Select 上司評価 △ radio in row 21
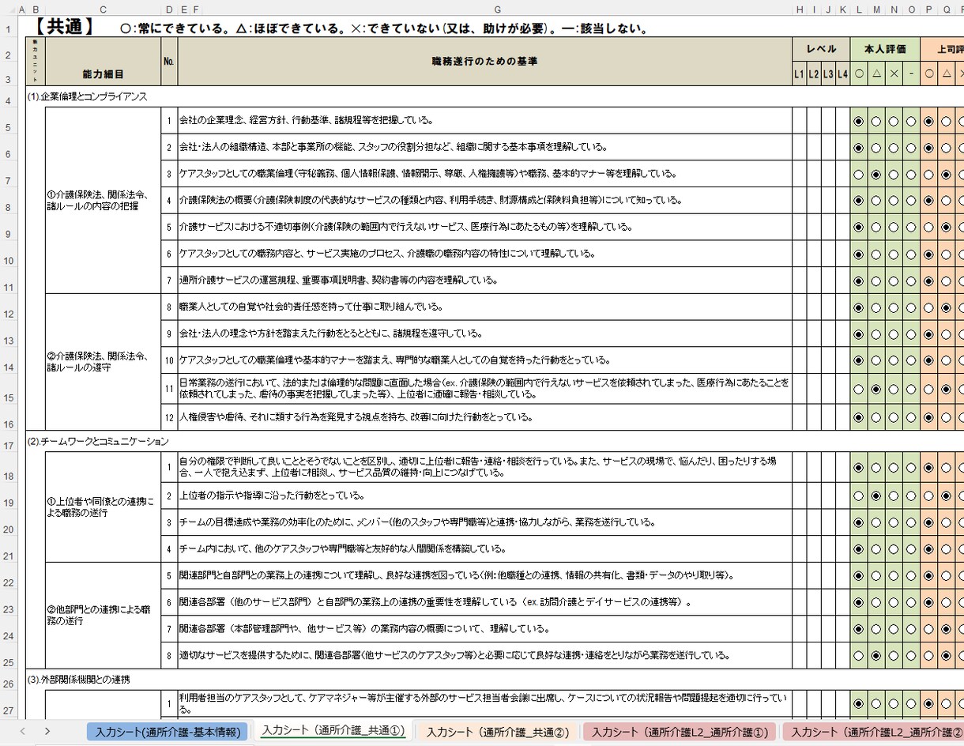964x746 pixels. point(946,548)
